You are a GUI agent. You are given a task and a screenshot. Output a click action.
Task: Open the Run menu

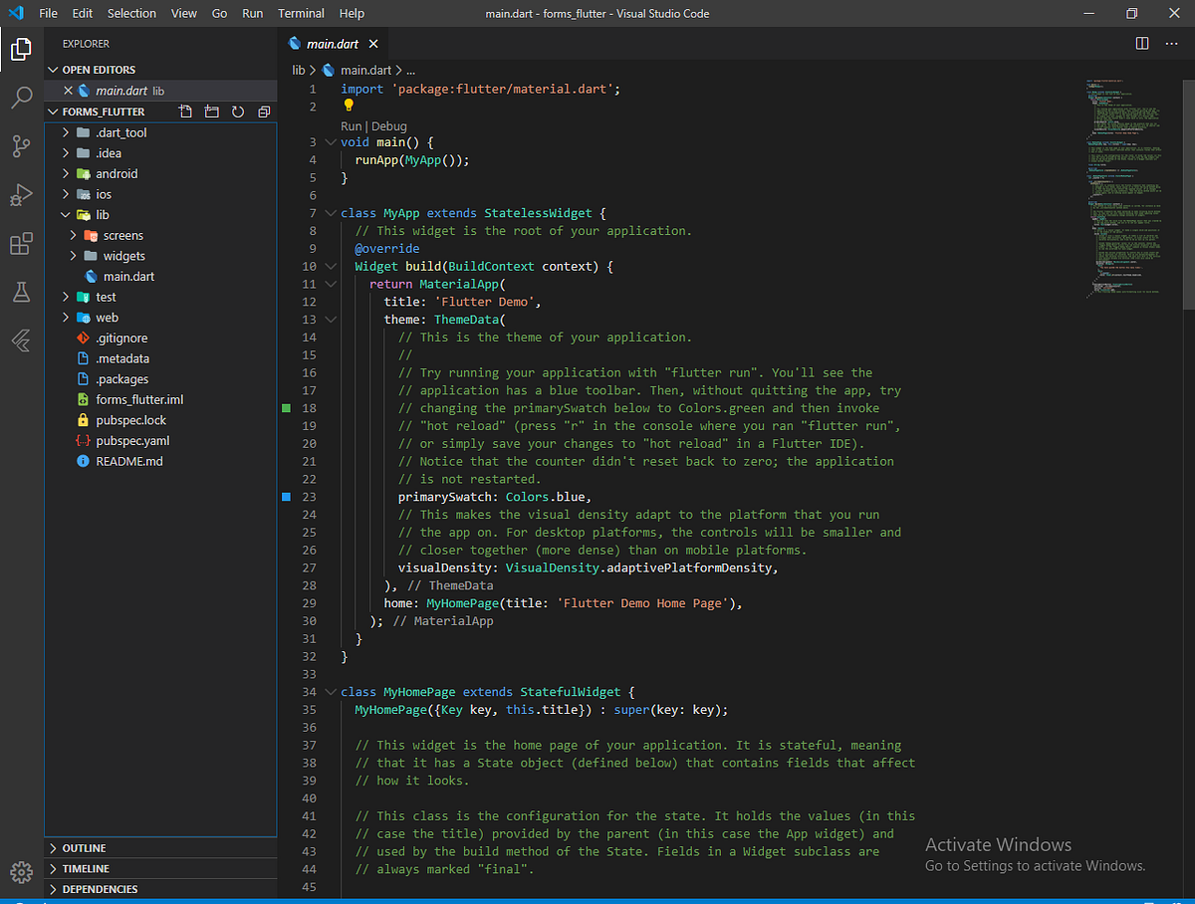coord(252,13)
